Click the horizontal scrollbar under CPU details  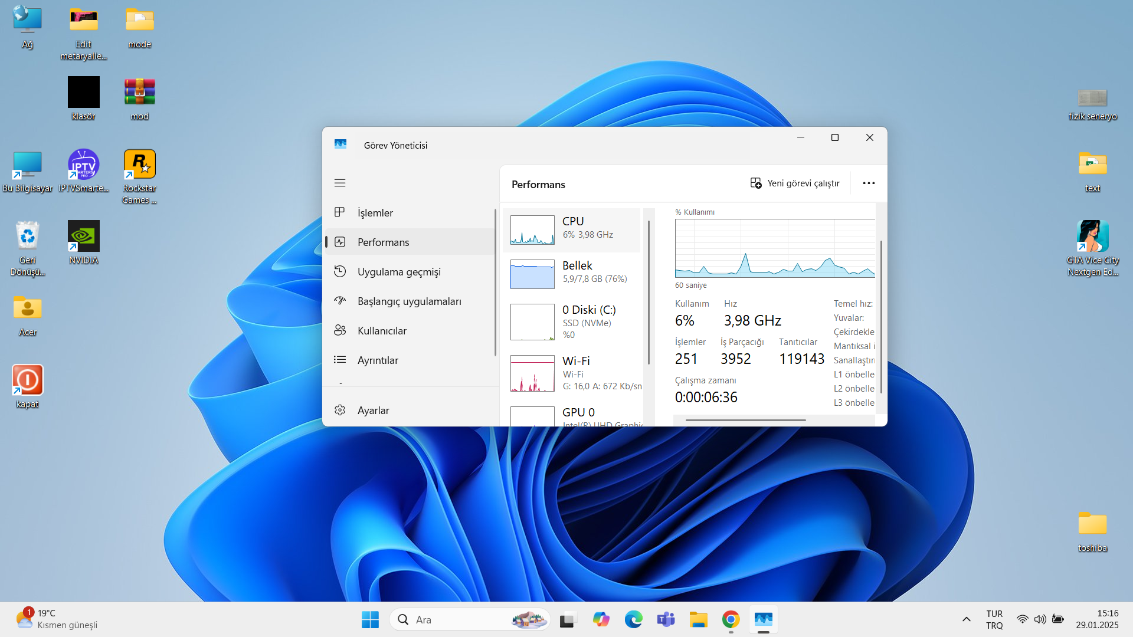[x=746, y=420]
